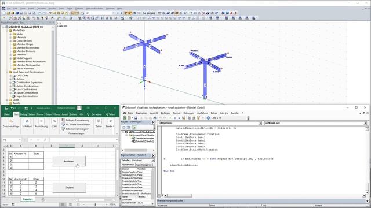371x208 pixels.
Task: Click the Break (pause) icon in the VBA toolbar
Action: click(x=174, y=118)
